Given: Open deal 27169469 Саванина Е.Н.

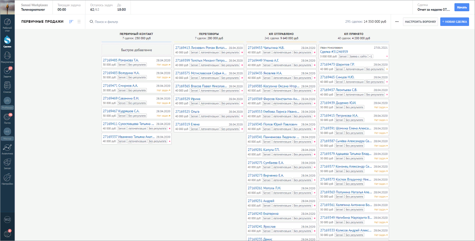Looking at the screenshot, I should pyautogui.click(x=121, y=98).
